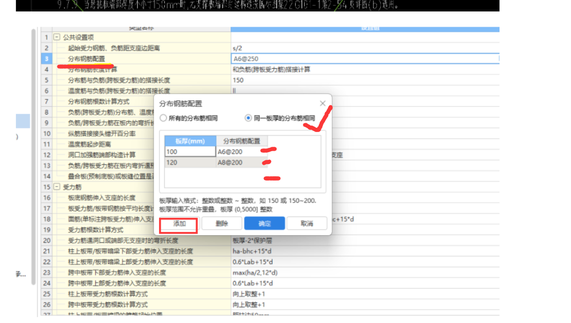Screen dimensions: 571x323
Task: Click 向上取整+1 value in row 26
Action: tap(365, 304)
